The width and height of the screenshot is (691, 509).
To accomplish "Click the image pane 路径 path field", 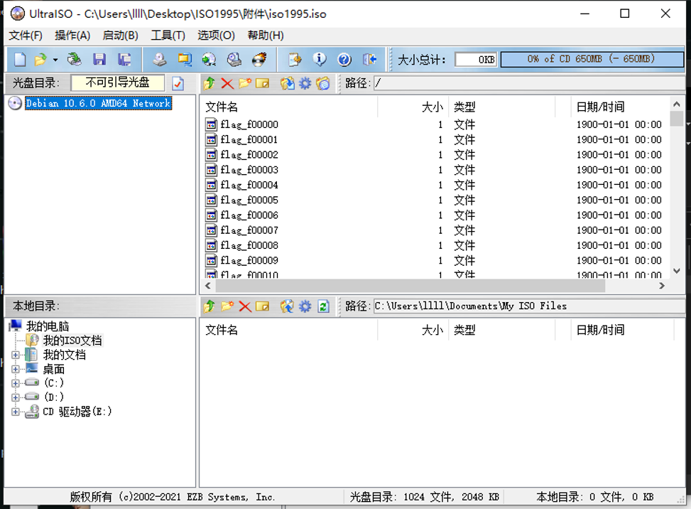I will 529,83.
